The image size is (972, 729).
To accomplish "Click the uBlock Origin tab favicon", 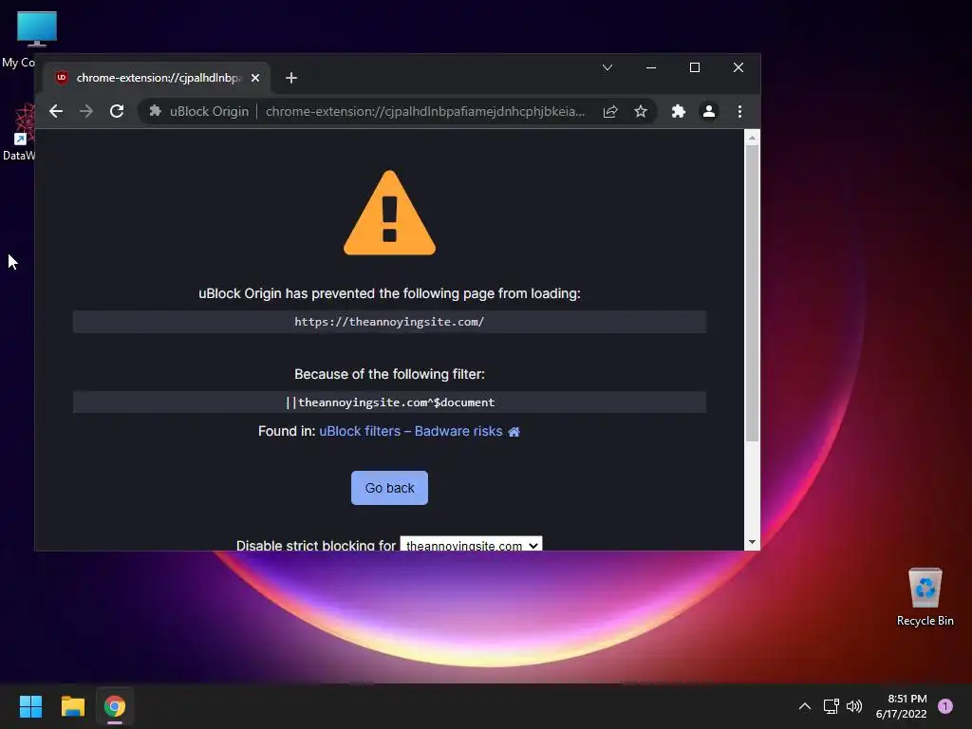I will 62,78.
